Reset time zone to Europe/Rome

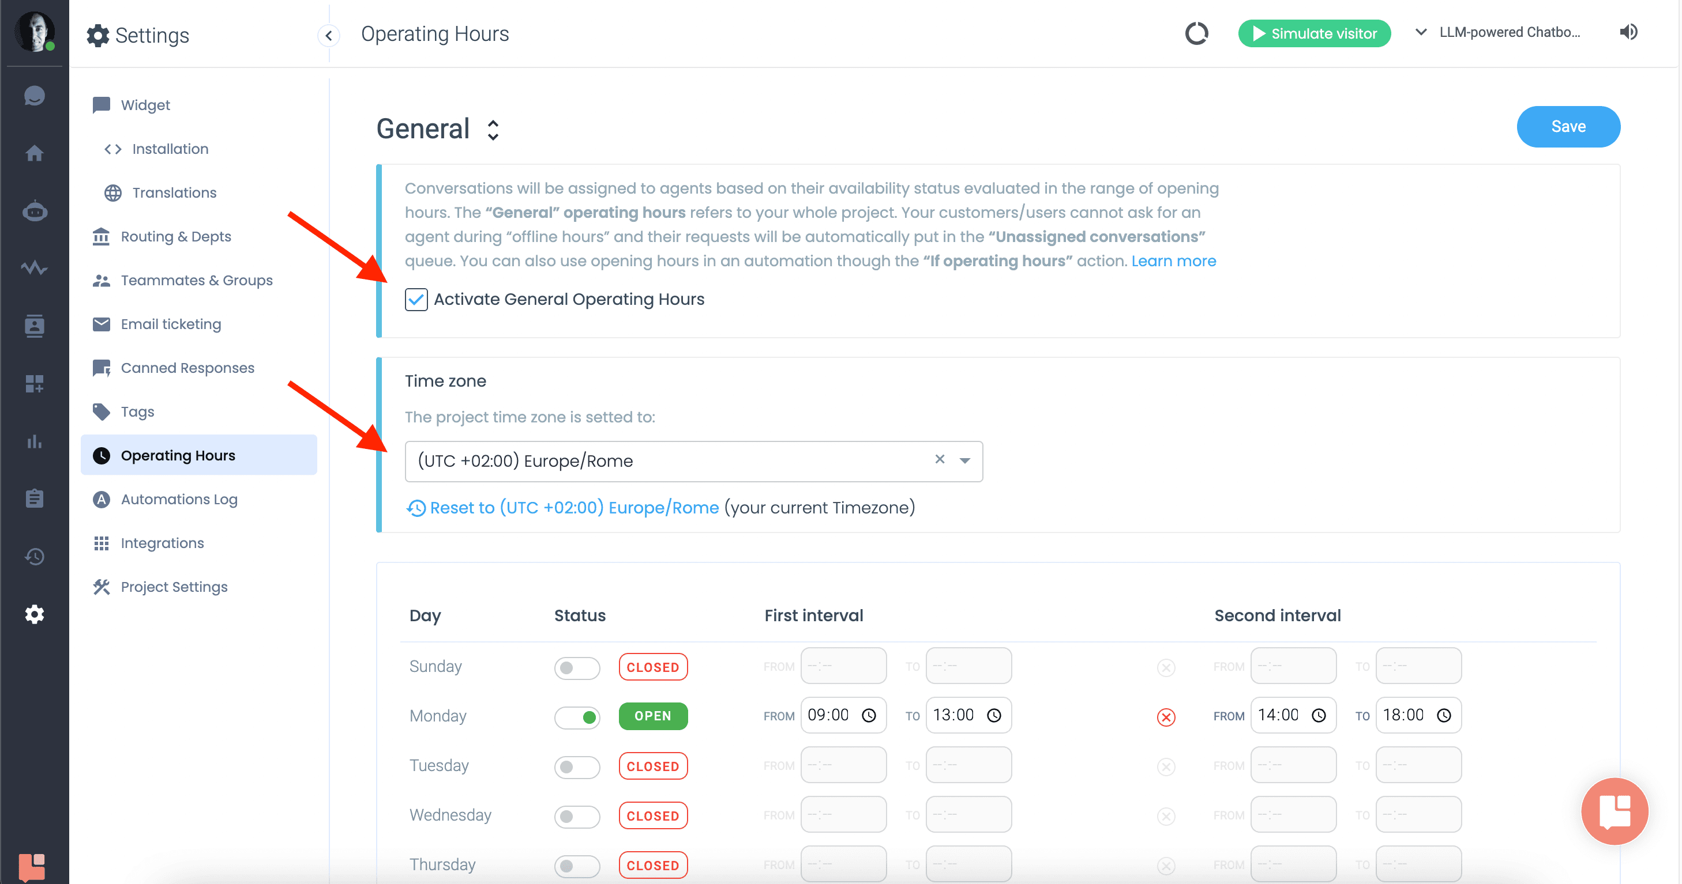(563, 508)
